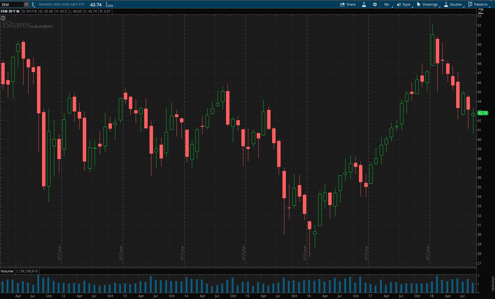495x299 pixels.
Task: Click the symbol link clipboard icon
Action: (33, 4)
